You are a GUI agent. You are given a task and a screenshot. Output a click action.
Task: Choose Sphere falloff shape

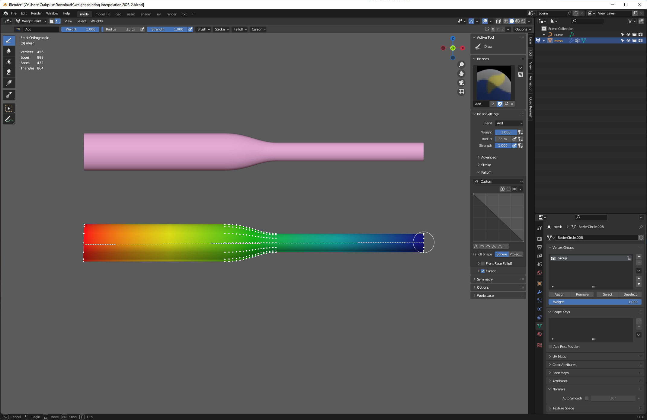(x=501, y=254)
